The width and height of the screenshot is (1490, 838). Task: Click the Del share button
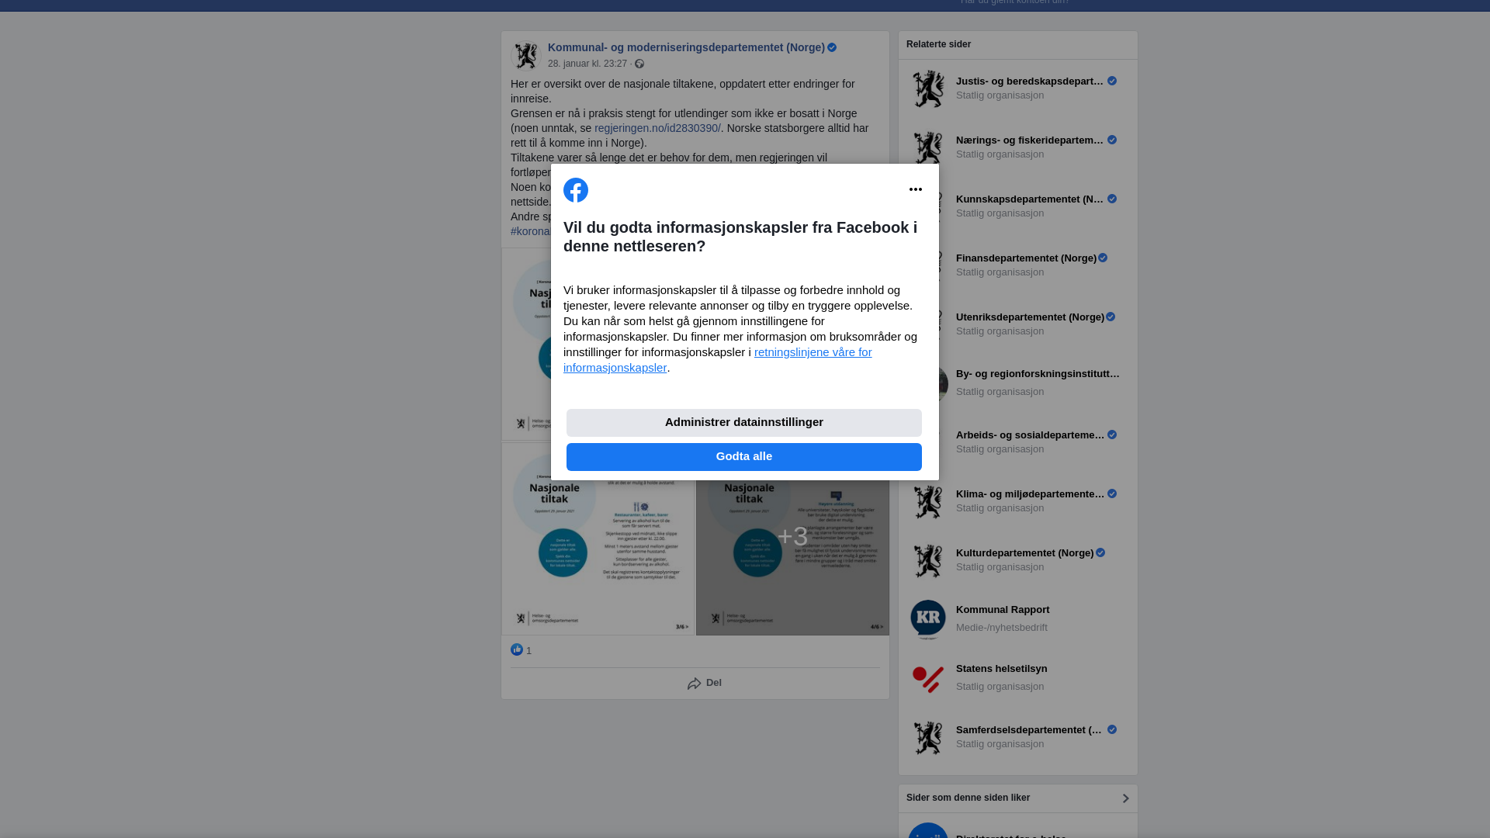(x=705, y=684)
